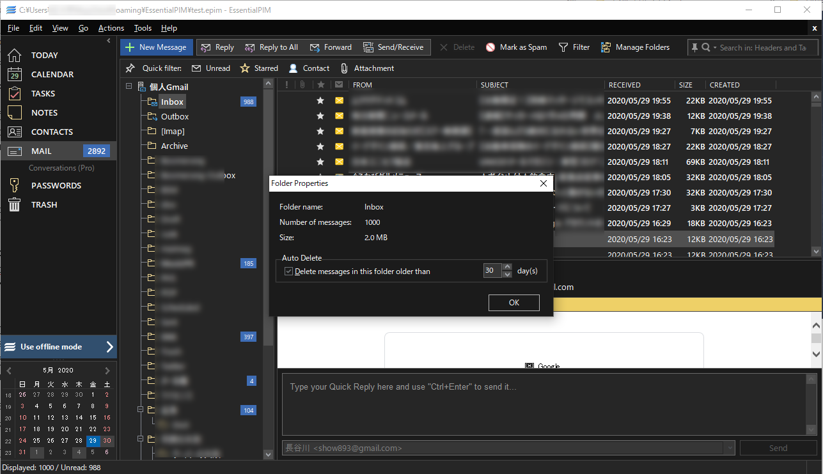823x474 pixels.
Task: Open the TODAY view in sidebar
Action: pos(44,55)
